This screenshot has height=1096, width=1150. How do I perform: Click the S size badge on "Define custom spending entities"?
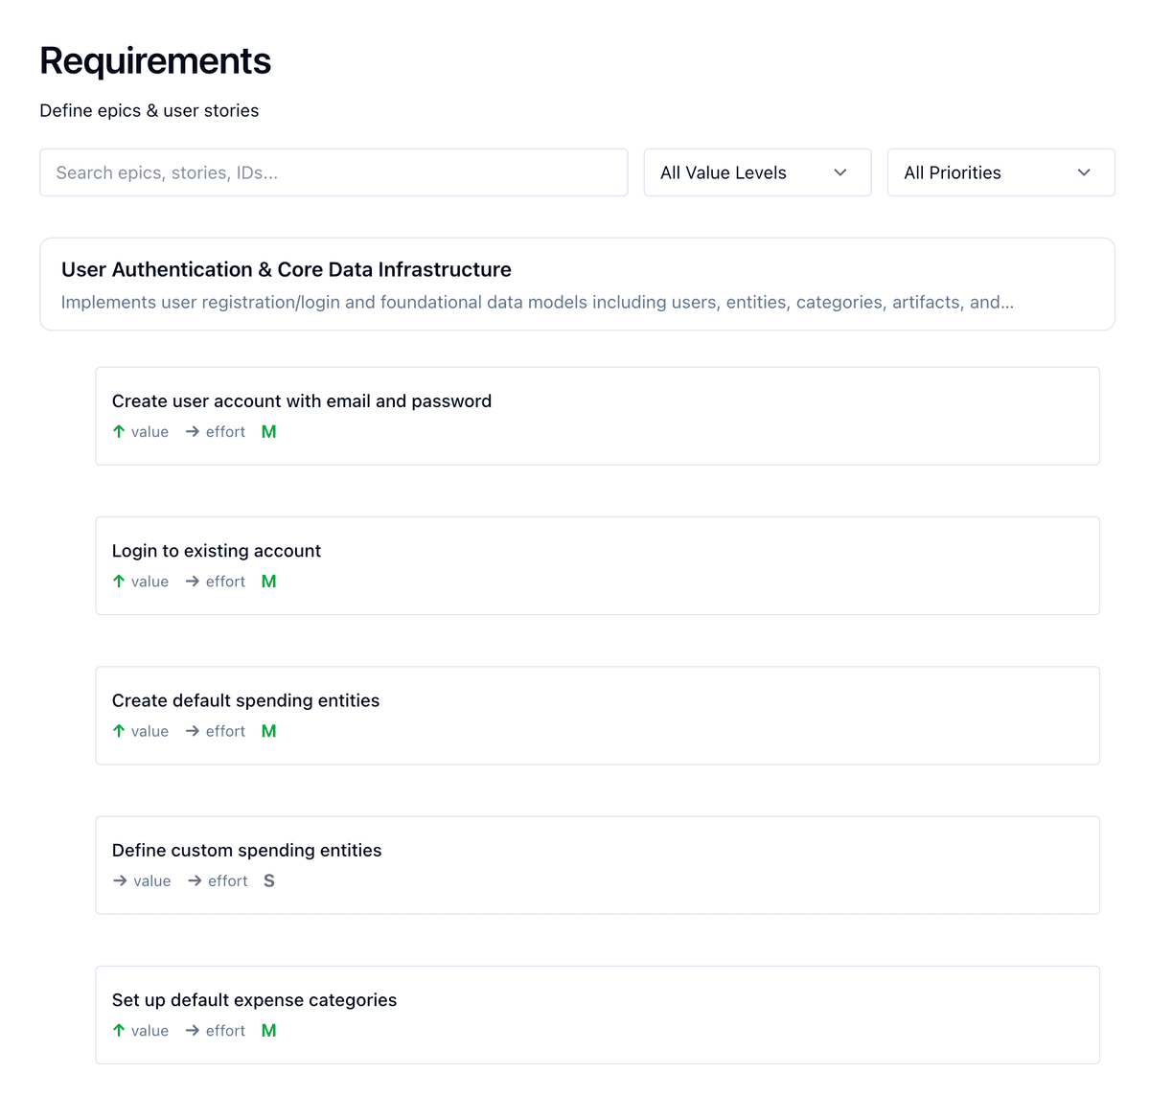pos(268,880)
